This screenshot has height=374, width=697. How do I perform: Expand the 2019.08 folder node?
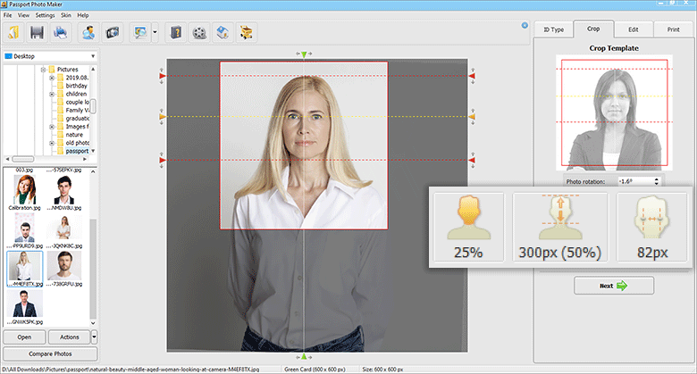coord(52,78)
